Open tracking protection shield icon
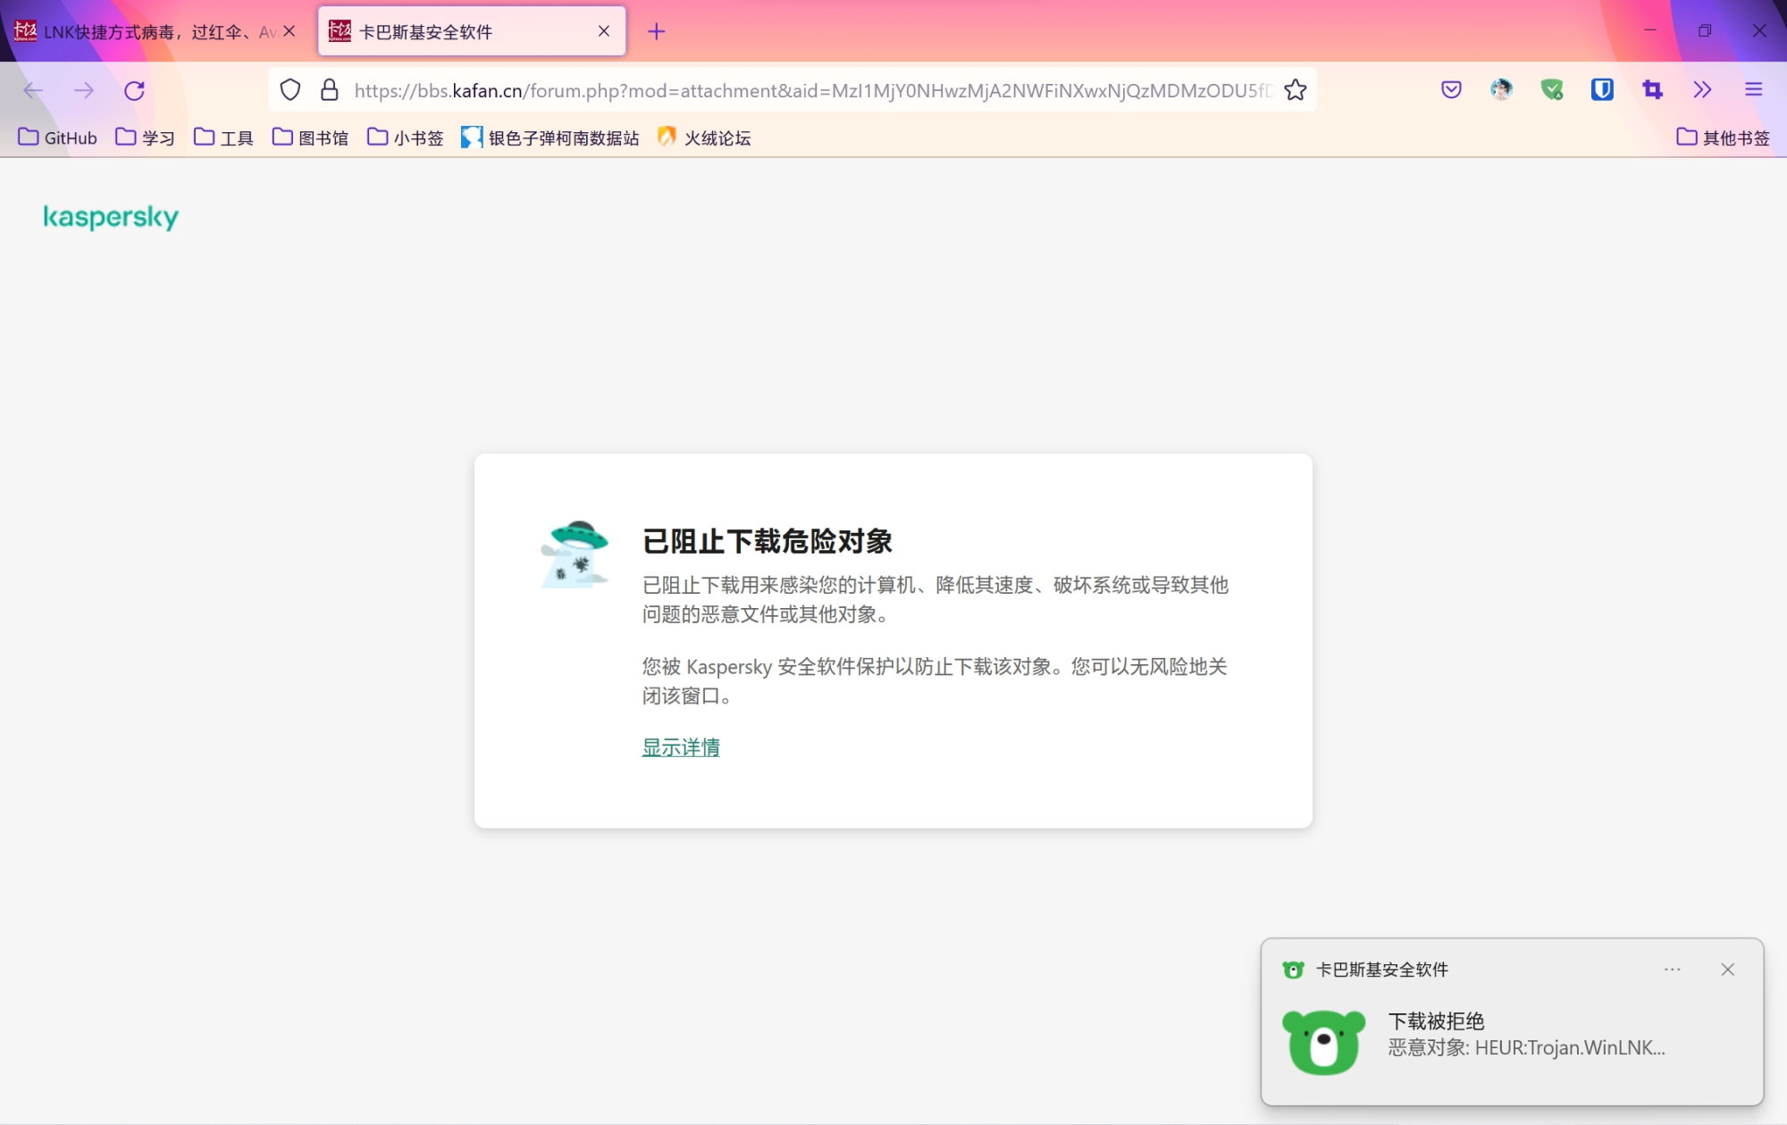The height and width of the screenshot is (1125, 1787). point(290,90)
